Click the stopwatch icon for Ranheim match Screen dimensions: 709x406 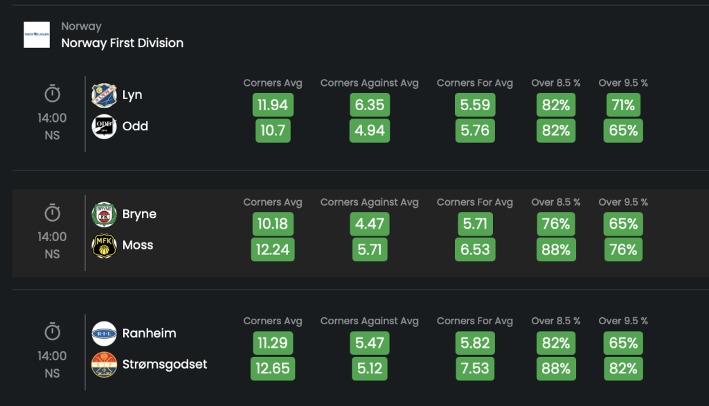(53, 331)
